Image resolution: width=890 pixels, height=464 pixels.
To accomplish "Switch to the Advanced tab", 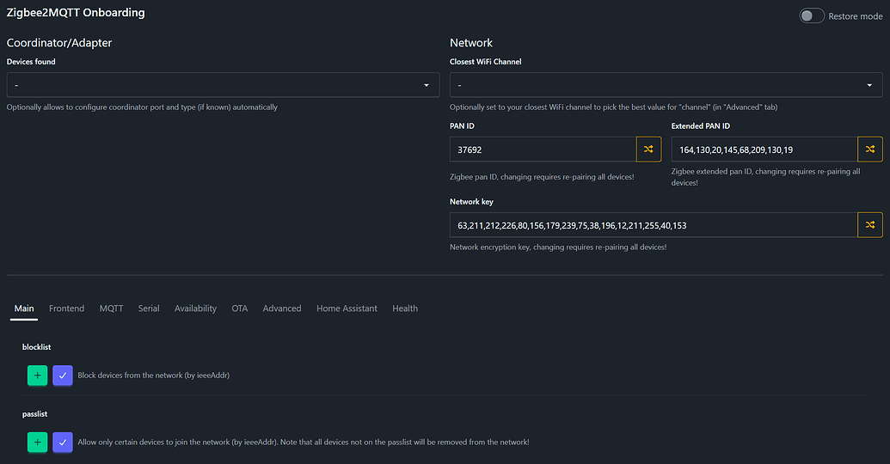I will (282, 308).
